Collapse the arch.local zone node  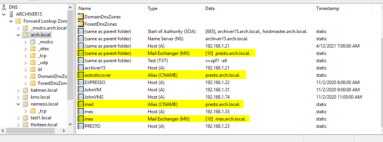pyautogui.click(x=18, y=35)
